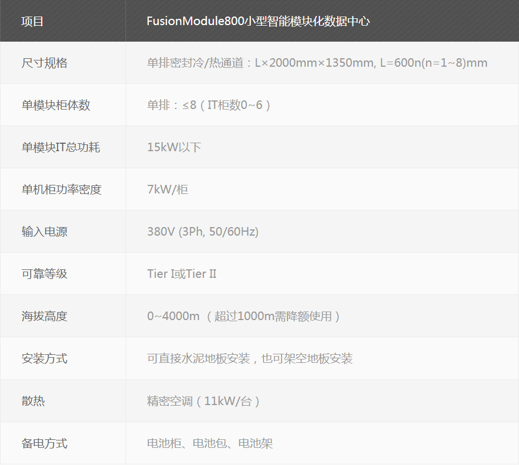This screenshot has width=519, height=465.
Task: Click the 15kW以下 value
Action: (x=174, y=147)
